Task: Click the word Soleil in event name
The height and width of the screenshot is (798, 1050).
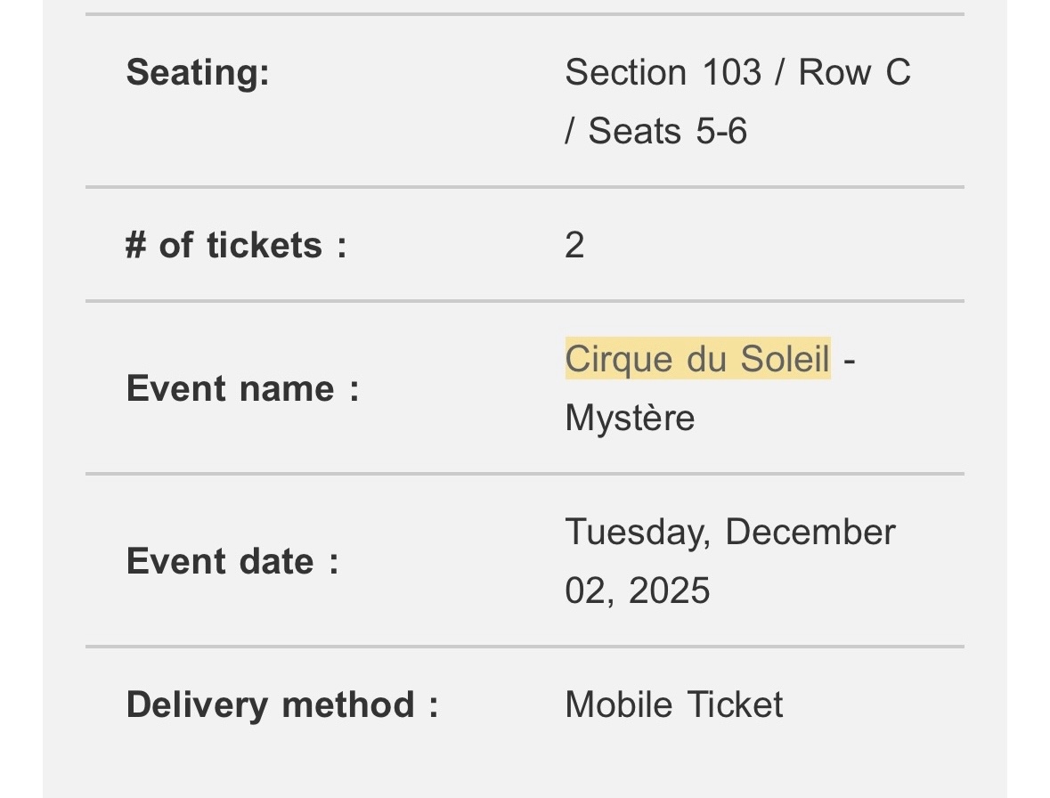Action: 785,359
